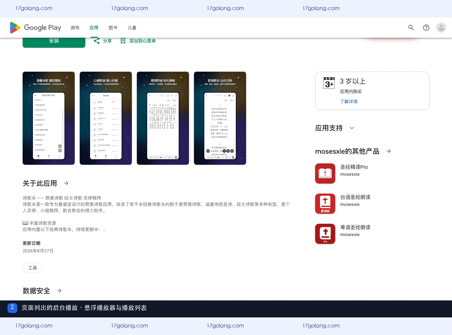
Task: Open arrow beside 关于此应用
Action: tap(66, 183)
